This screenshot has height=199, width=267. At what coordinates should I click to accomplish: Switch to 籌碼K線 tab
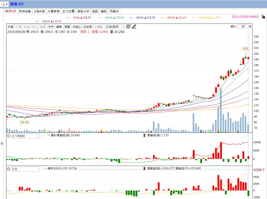pyautogui.click(x=10, y=11)
